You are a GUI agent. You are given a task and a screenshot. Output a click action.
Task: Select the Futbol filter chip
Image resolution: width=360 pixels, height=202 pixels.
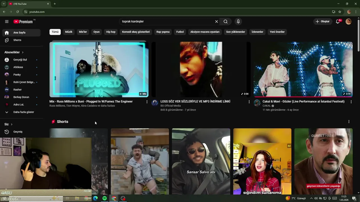tap(180, 32)
